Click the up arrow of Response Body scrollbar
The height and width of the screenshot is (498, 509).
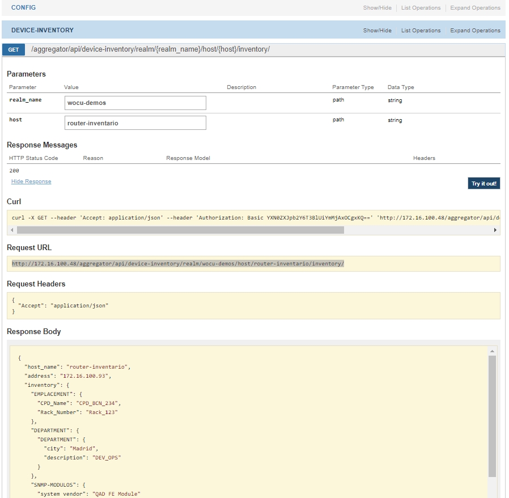tap(492, 351)
